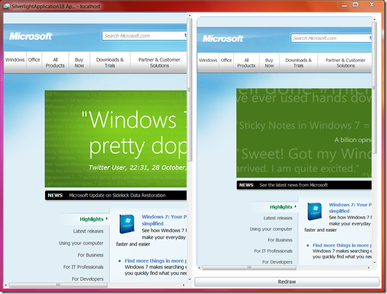
Task: Open Partner & Customer Solutions in right pane
Action: coord(346,63)
